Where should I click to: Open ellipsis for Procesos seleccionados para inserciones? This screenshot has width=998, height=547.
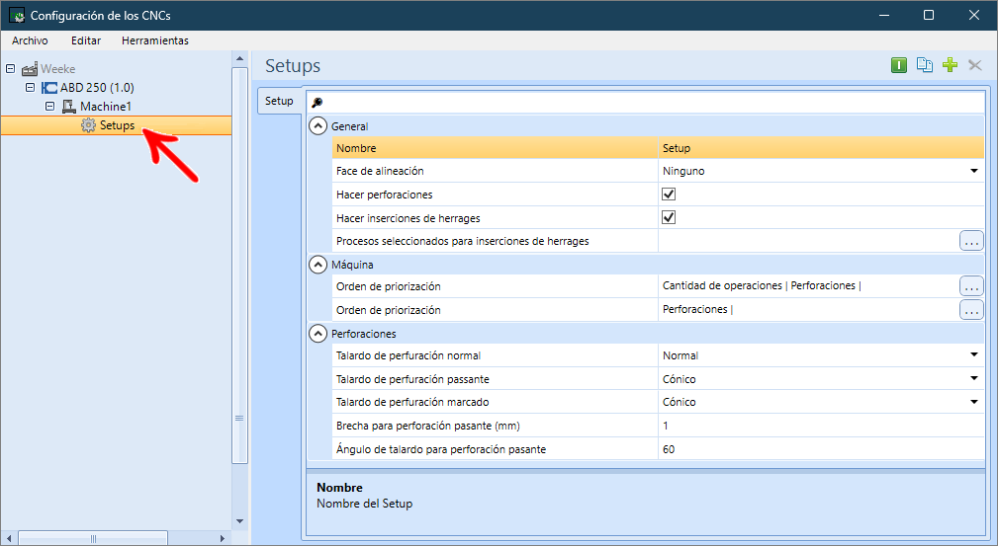pyautogui.click(x=971, y=242)
